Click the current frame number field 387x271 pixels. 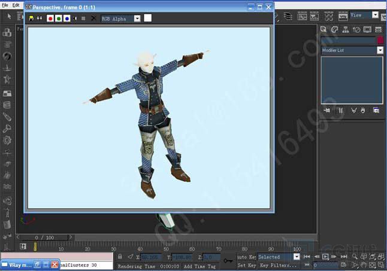pos(325,266)
